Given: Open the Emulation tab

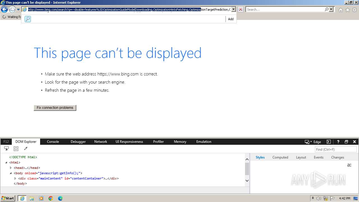Looking at the screenshot, I should [204, 142].
